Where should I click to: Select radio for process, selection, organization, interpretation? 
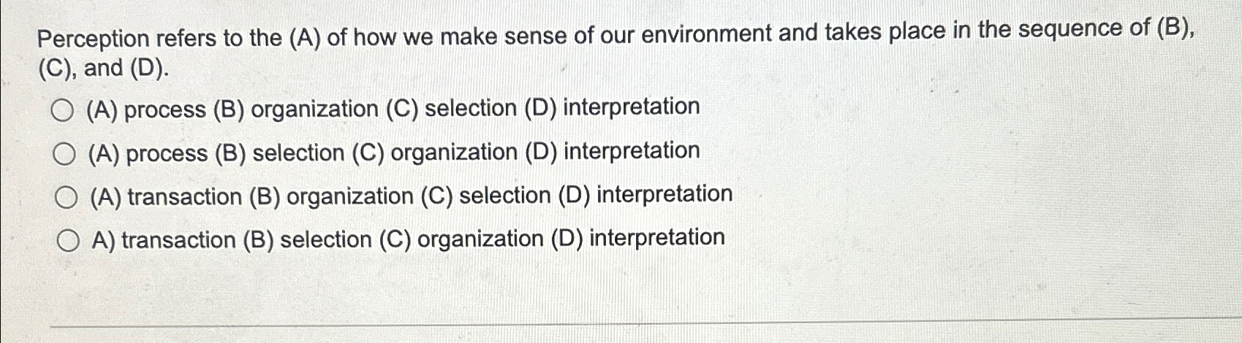(x=64, y=154)
